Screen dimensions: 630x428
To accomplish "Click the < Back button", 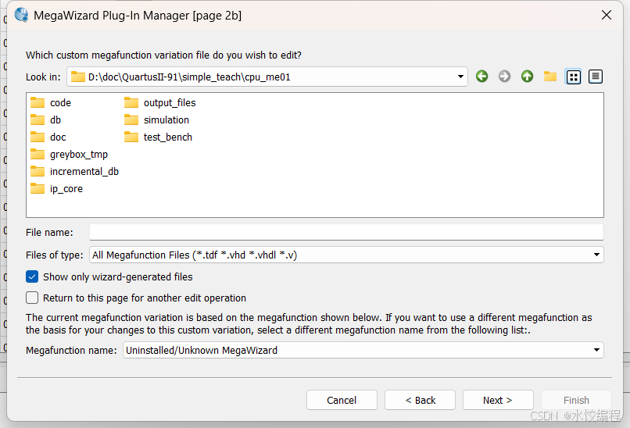I will pos(420,400).
